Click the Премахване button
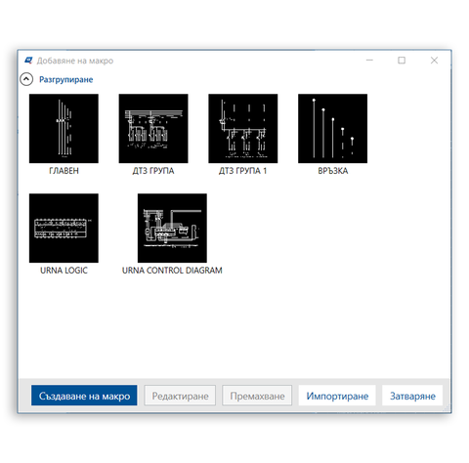The image size is (469, 463). [x=257, y=396]
